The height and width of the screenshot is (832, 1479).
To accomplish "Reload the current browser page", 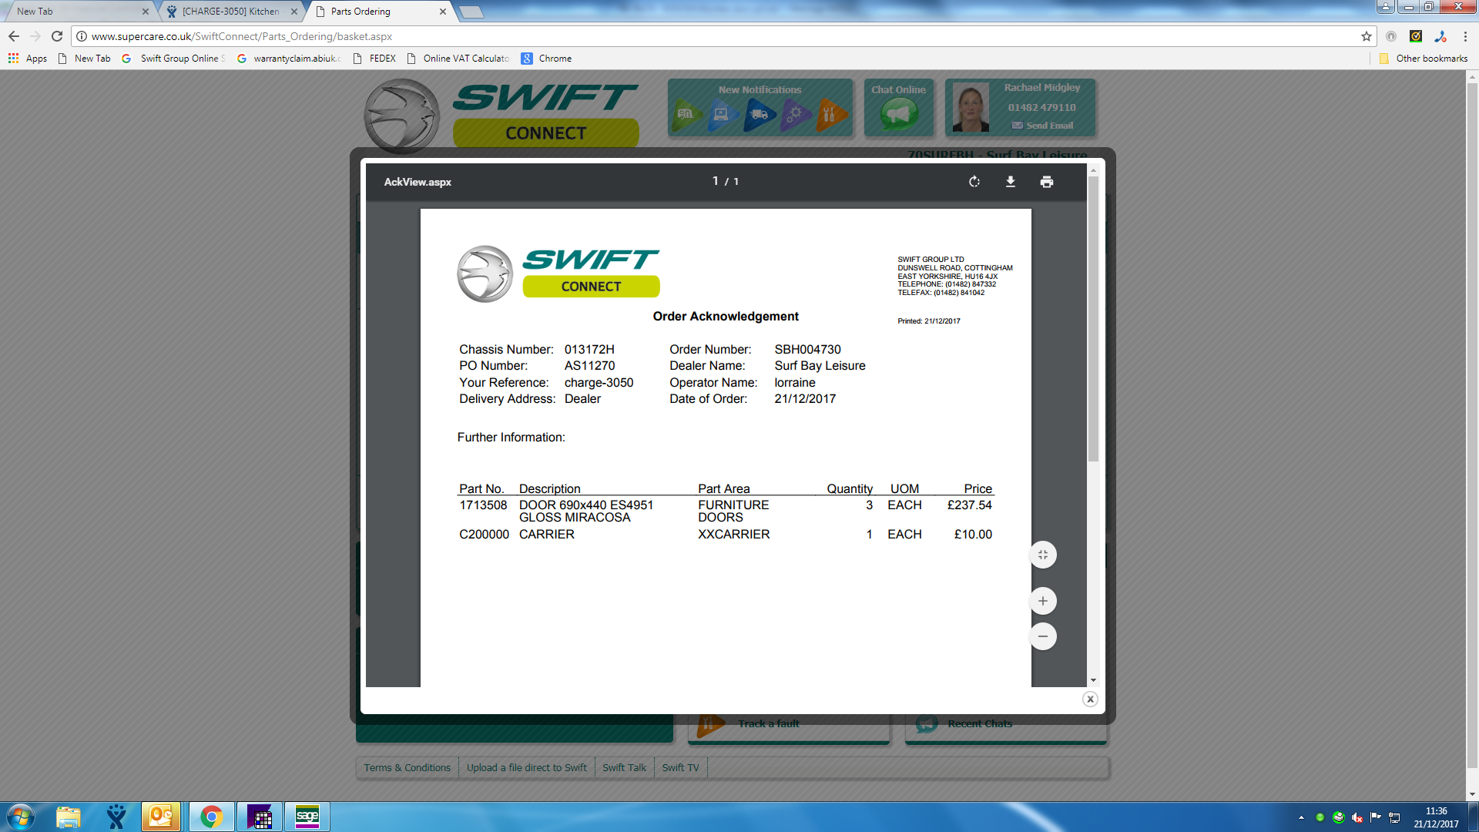I will [x=57, y=36].
